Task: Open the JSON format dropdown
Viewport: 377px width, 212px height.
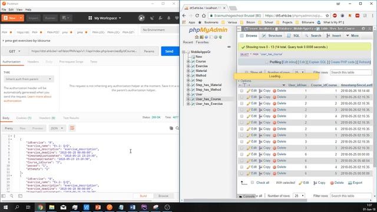Action: (x=57, y=128)
